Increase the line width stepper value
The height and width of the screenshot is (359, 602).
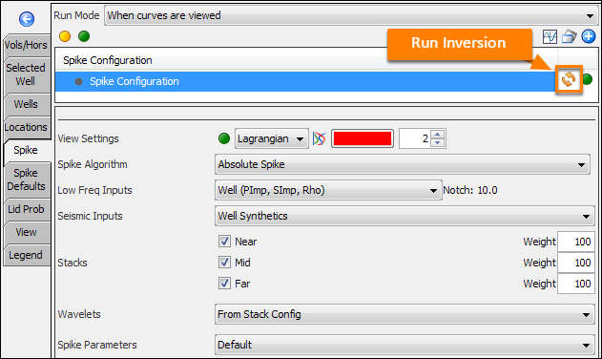click(x=438, y=134)
